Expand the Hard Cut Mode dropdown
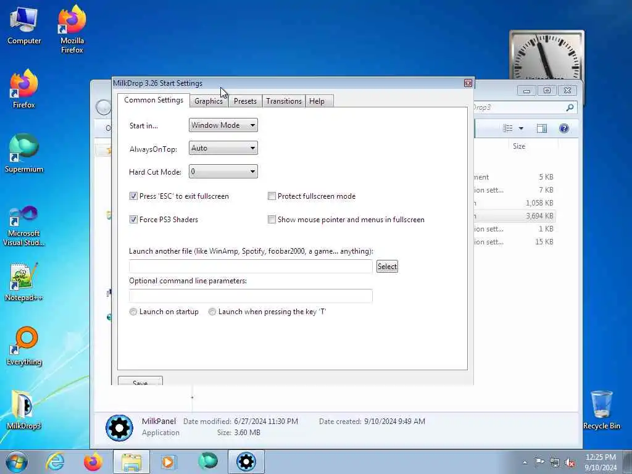The height and width of the screenshot is (474, 632). pyautogui.click(x=223, y=172)
